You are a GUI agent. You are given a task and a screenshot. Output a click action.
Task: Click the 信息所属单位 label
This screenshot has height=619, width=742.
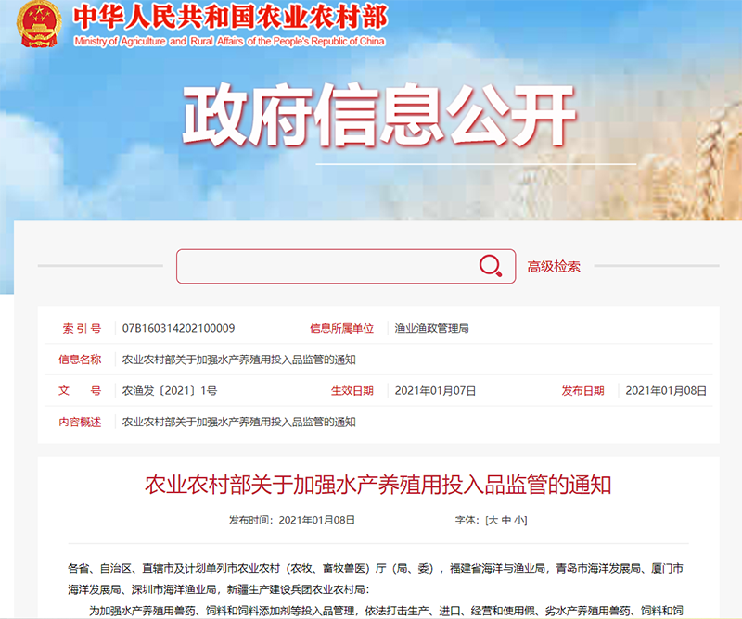click(x=341, y=328)
